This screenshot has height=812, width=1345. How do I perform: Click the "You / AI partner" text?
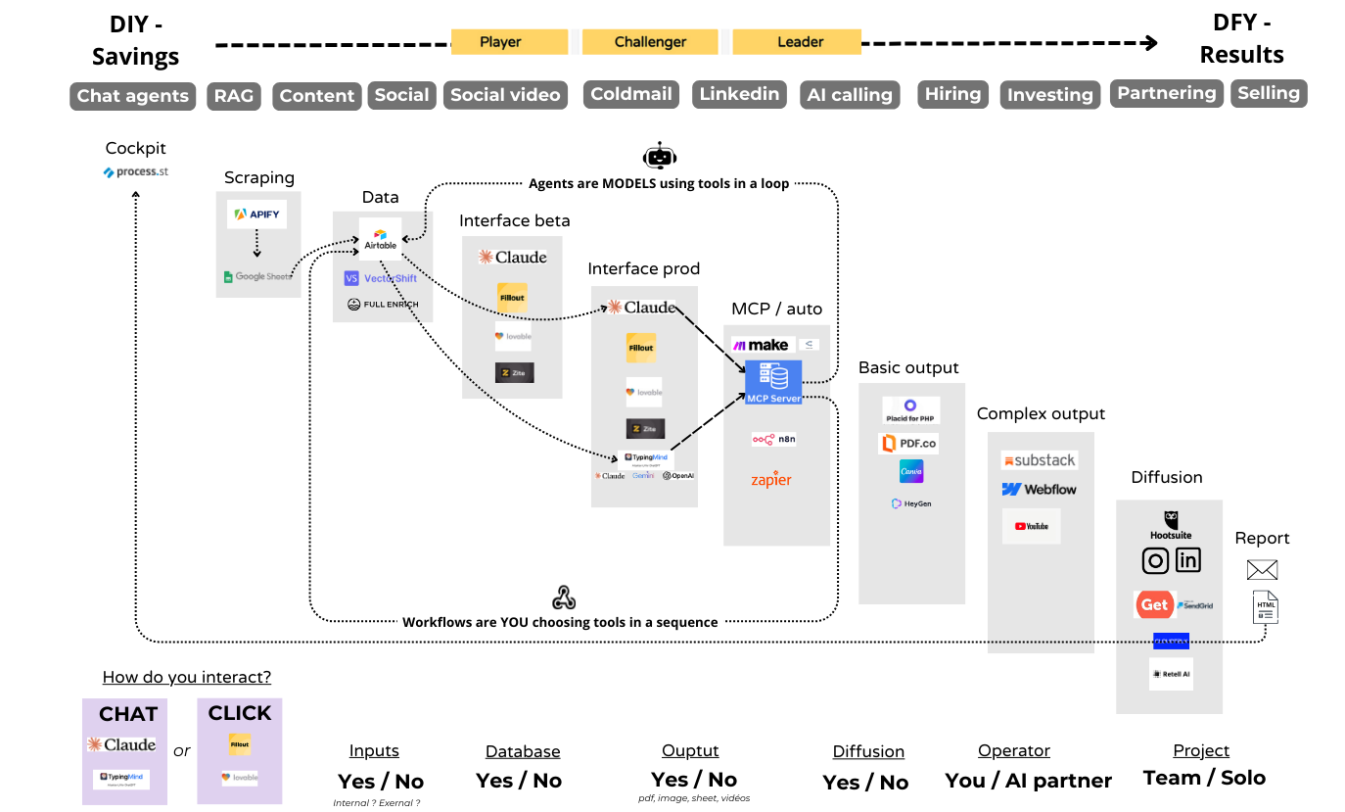coord(1029,781)
